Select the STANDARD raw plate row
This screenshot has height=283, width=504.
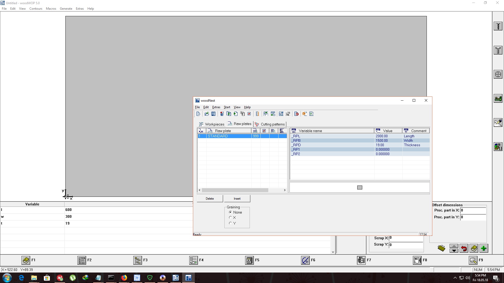tap(242, 136)
